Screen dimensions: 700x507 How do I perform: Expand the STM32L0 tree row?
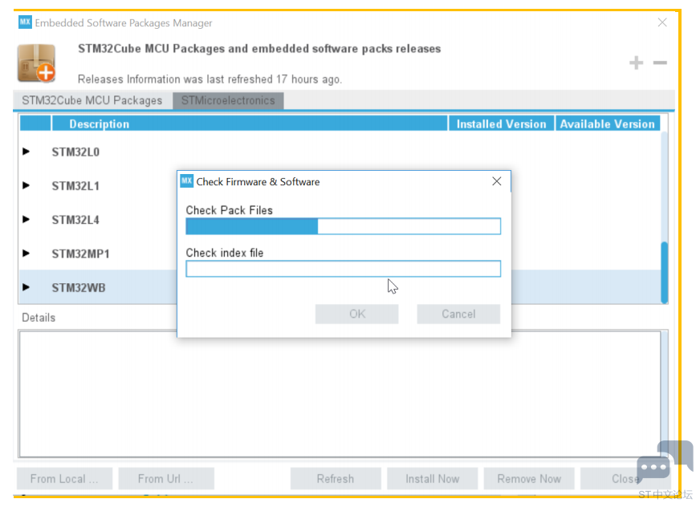click(x=26, y=152)
